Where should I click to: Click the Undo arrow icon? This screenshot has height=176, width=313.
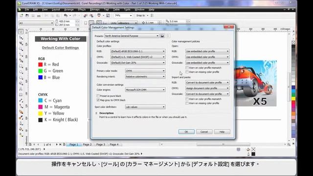point(66,16)
